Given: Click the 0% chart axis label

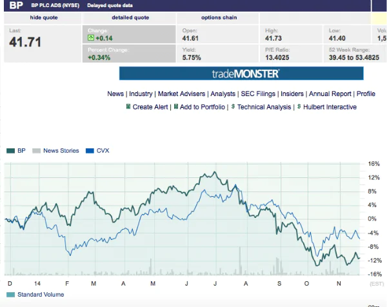Looking at the screenshot, I should (x=372, y=219).
